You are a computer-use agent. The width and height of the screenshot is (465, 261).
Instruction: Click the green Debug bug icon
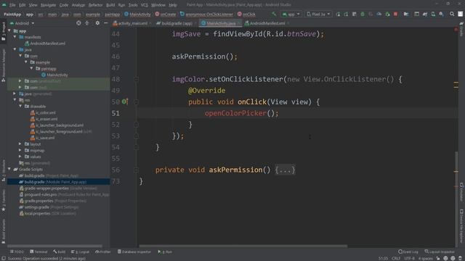tap(363, 14)
